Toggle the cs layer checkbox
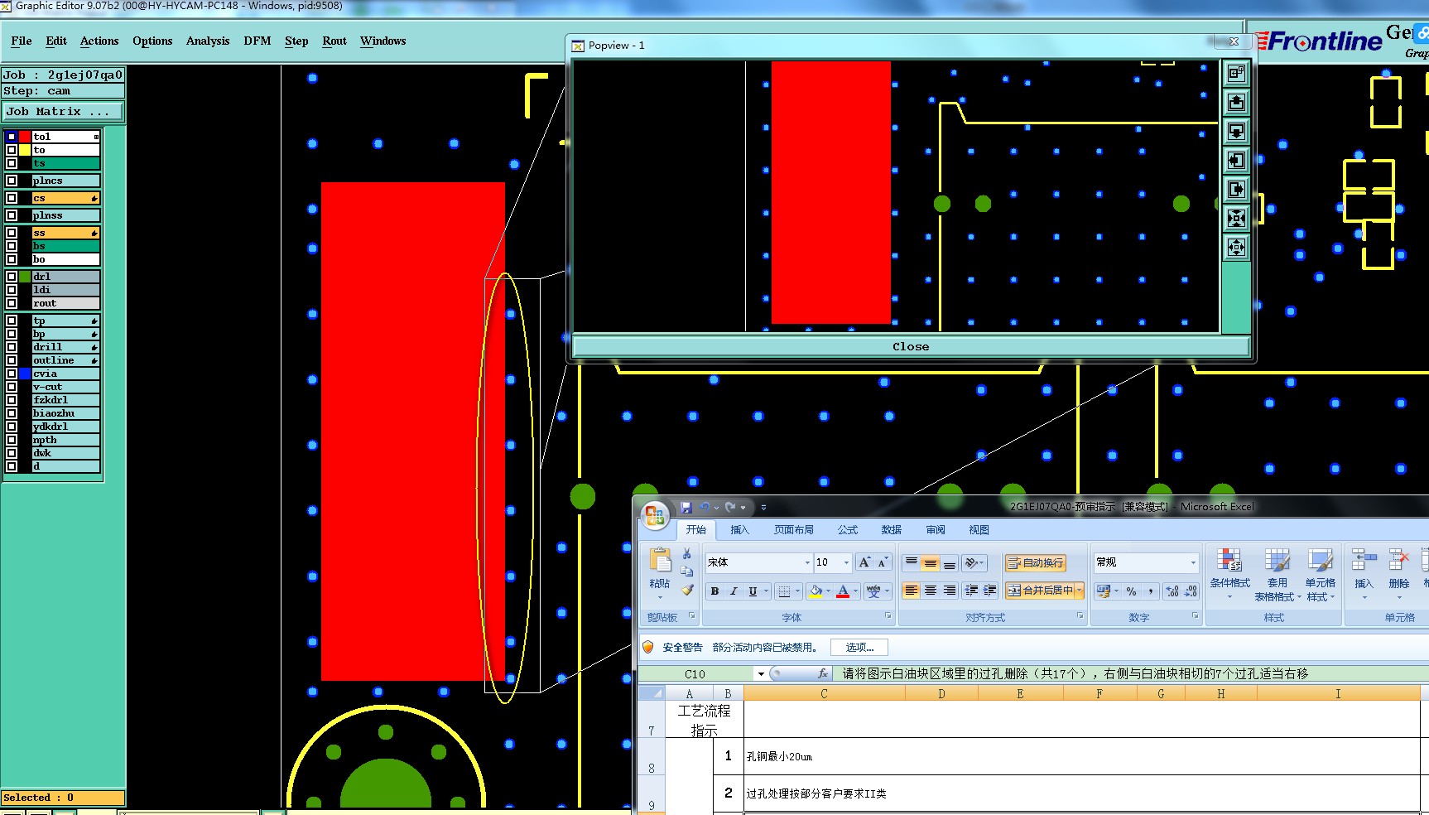 (x=12, y=198)
